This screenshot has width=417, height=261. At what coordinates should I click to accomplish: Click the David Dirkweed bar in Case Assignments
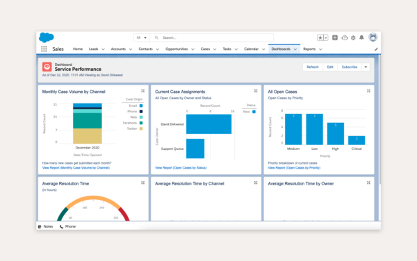pyautogui.click(x=208, y=124)
